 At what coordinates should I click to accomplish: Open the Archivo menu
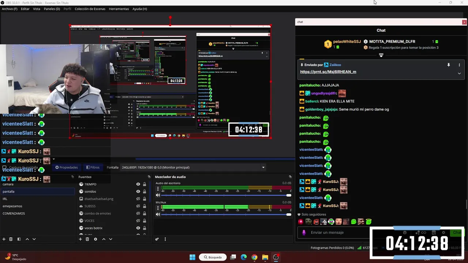pos(10,9)
